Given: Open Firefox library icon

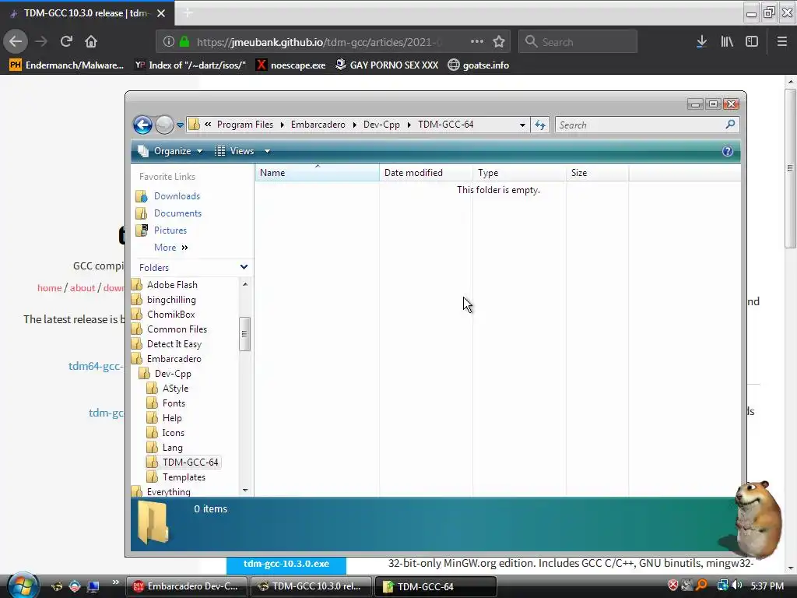Looking at the screenshot, I should pyautogui.click(x=727, y=42).
